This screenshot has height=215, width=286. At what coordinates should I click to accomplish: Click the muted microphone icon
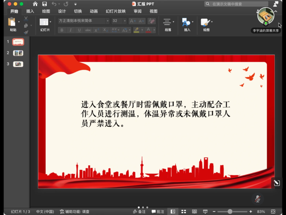(x=257, y=198)
